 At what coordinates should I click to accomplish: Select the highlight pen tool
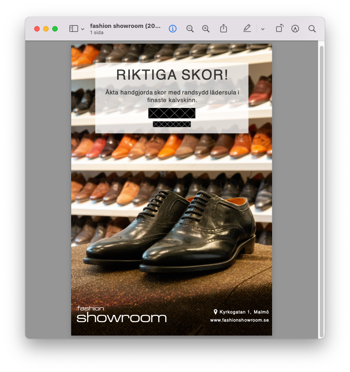pyautogui.click(x=247, y=29)
